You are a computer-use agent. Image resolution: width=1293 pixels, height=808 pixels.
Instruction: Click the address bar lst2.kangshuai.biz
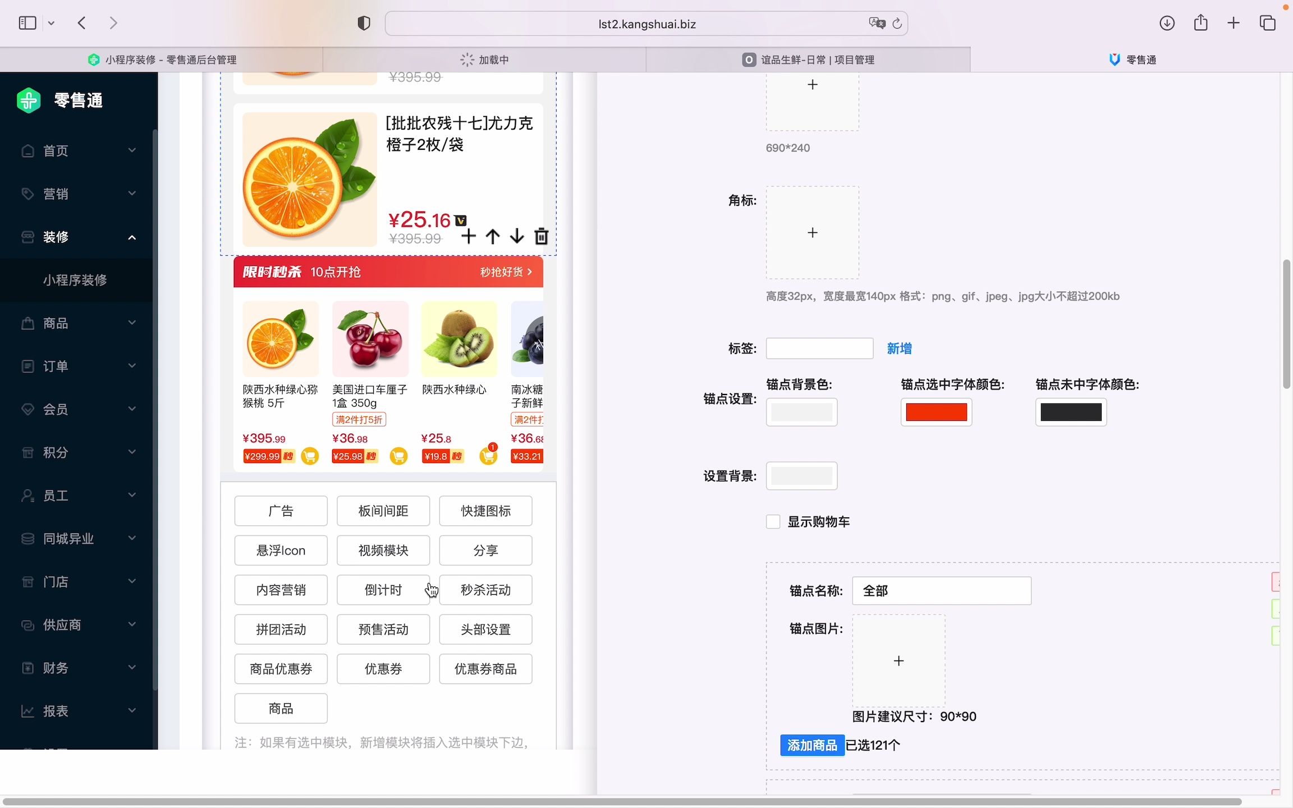(x=646, y=24)
